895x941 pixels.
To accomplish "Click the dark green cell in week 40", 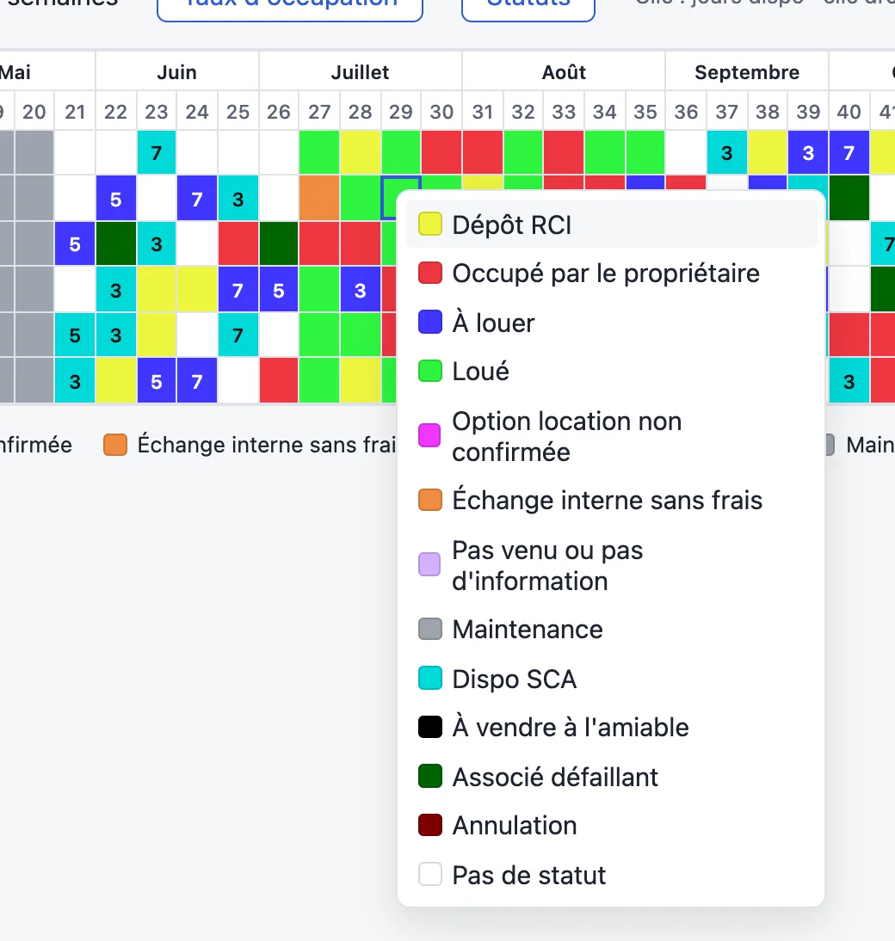I will [849, 198].
